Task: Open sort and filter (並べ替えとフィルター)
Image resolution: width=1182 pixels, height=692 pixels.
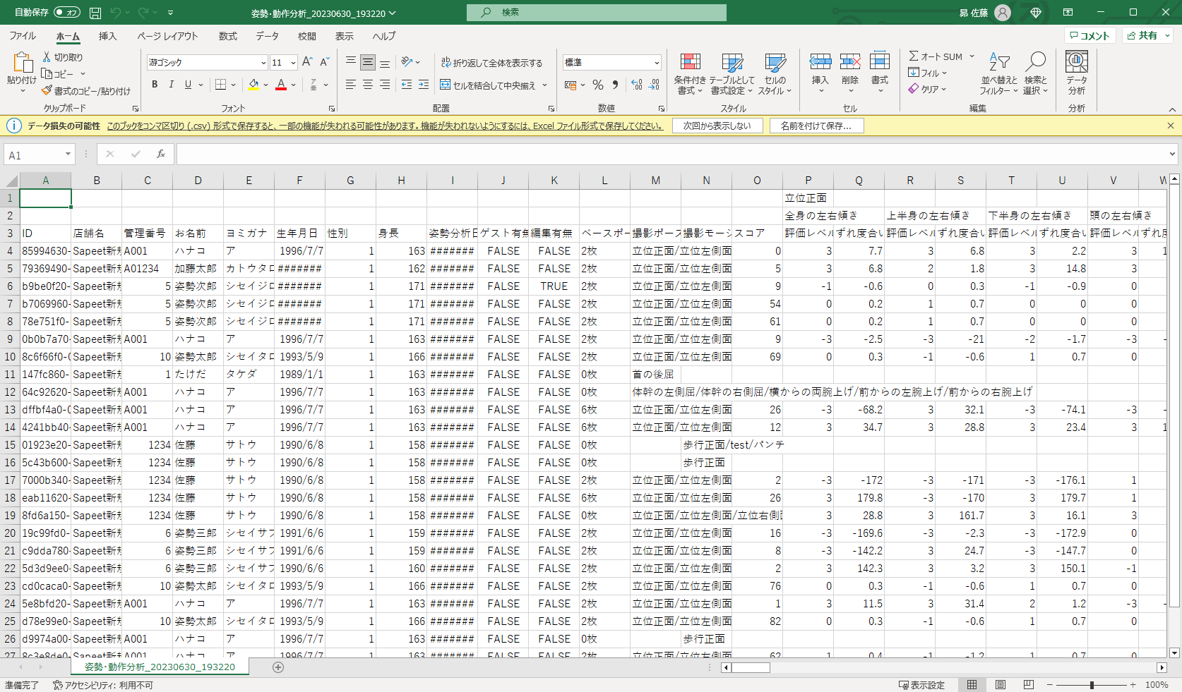Action: (999, 74)
